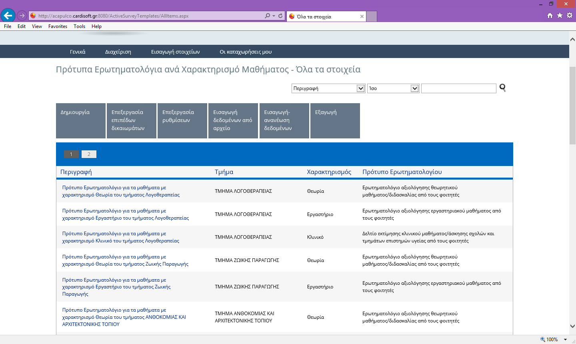
Task: Open the zoom level dropdown arrow
Action: point(566,340)
